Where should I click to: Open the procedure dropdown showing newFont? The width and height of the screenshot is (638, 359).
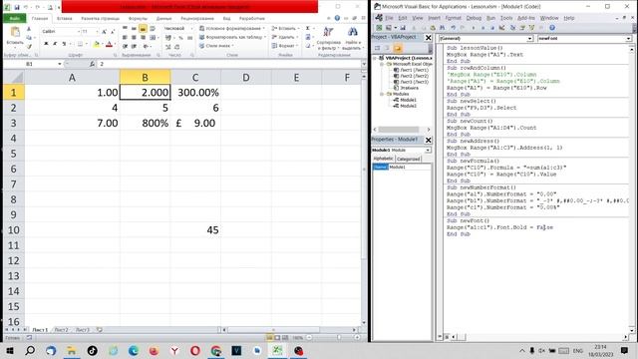pos(629,38)
